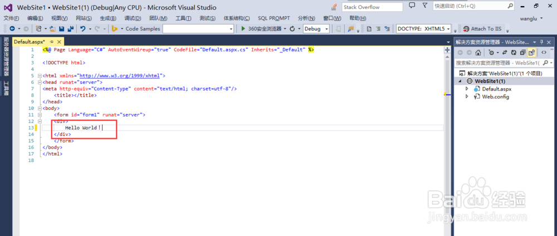Undo the last edit with the Undo icon
This screenshot has height=236, width=557.
point(83,29)
